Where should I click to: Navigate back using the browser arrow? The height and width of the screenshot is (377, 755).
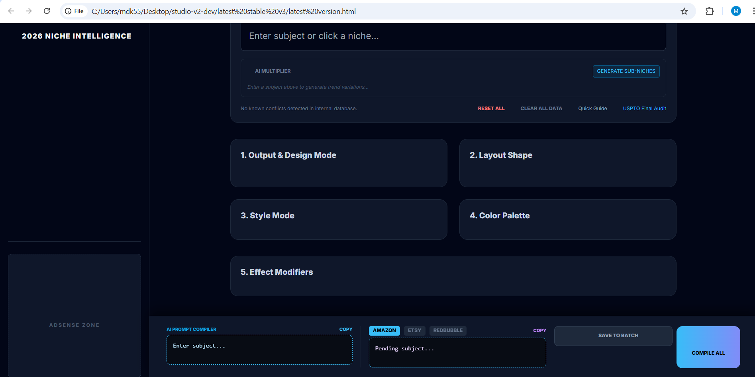[x=11, y=11]
